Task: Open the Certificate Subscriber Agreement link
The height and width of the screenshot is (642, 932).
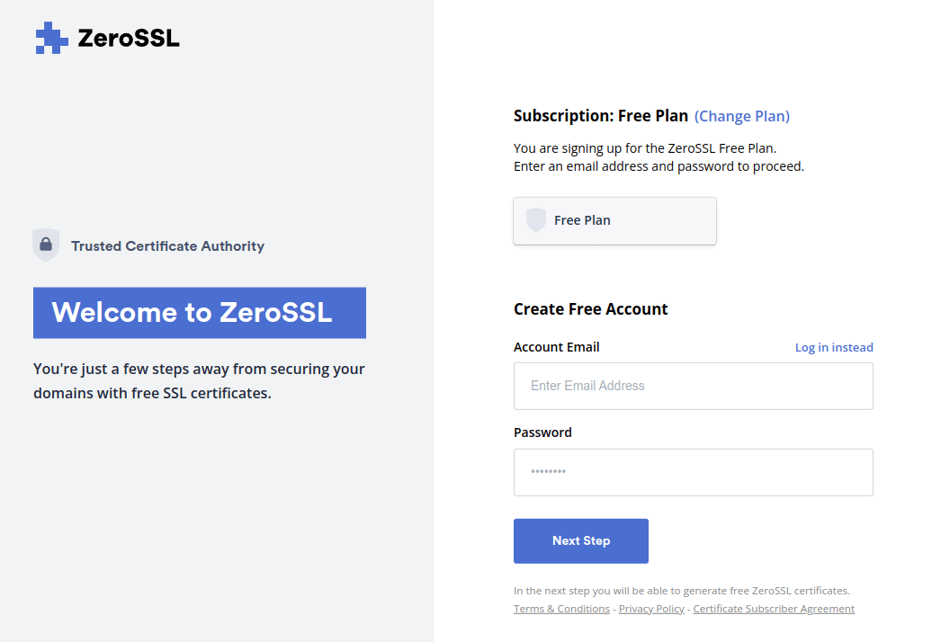Action: point(773,609)
